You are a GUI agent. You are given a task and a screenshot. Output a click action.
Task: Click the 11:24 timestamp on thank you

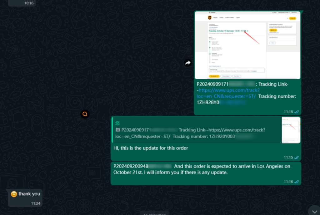click(36, 203)
